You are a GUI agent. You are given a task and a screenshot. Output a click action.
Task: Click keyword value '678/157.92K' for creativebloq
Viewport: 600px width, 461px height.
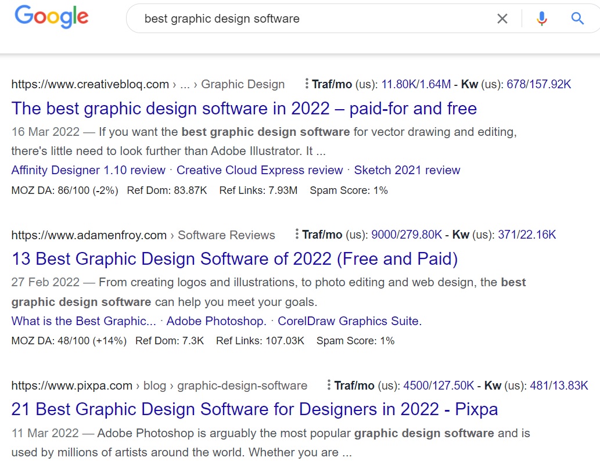tap(539, 84)
